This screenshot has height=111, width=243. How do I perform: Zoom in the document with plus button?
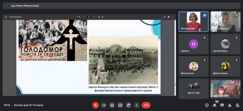pos(93,17)
